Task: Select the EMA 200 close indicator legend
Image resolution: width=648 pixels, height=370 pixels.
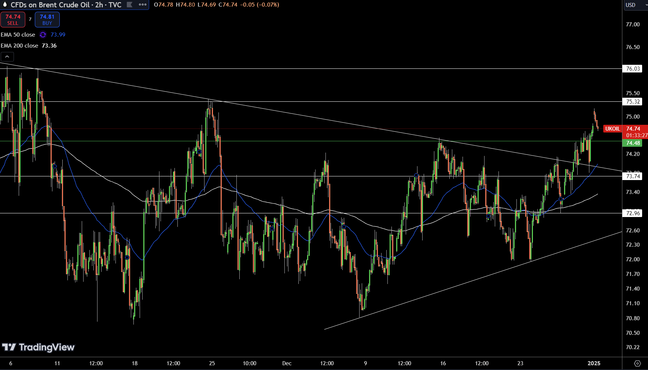Action: pyautogui.click(x=19, y=46)
